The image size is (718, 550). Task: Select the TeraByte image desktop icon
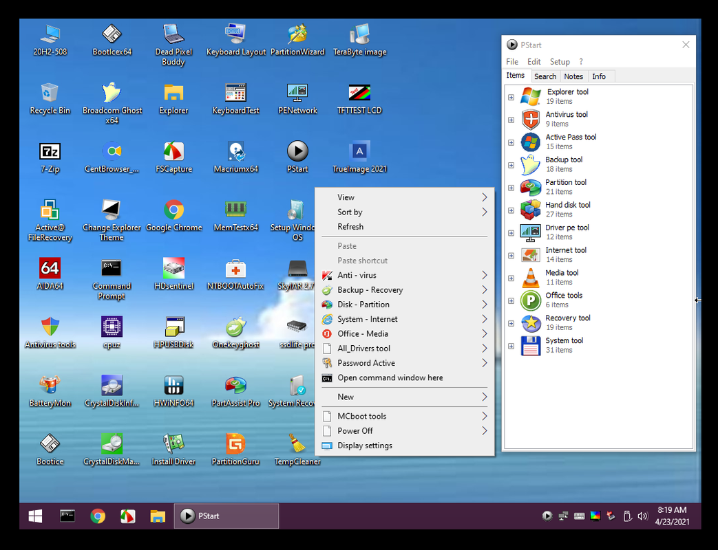[x=359, y=40]
